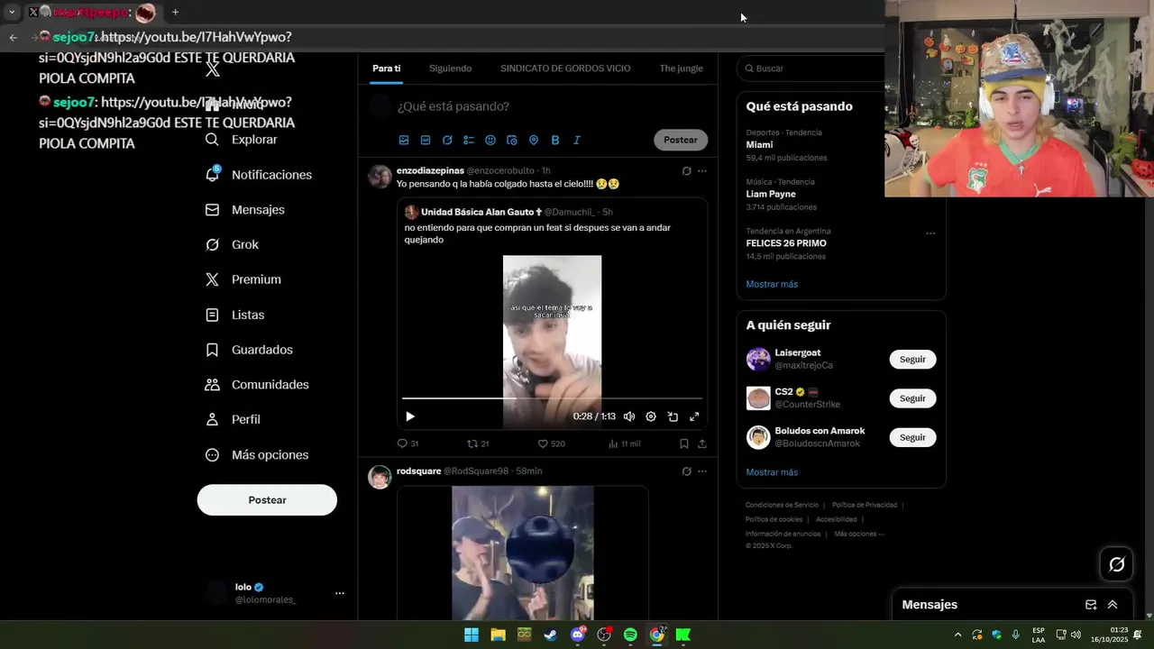Schedule the post with the calendar icon
Viewport: 1154px width, 649px height.
[x=512, y=140]
